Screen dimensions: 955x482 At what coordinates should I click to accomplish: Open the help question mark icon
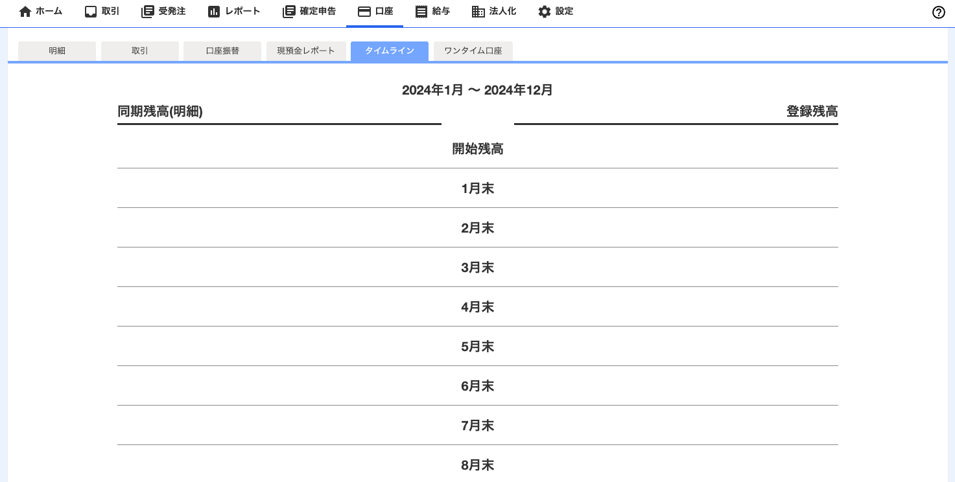tap(938, 12)
